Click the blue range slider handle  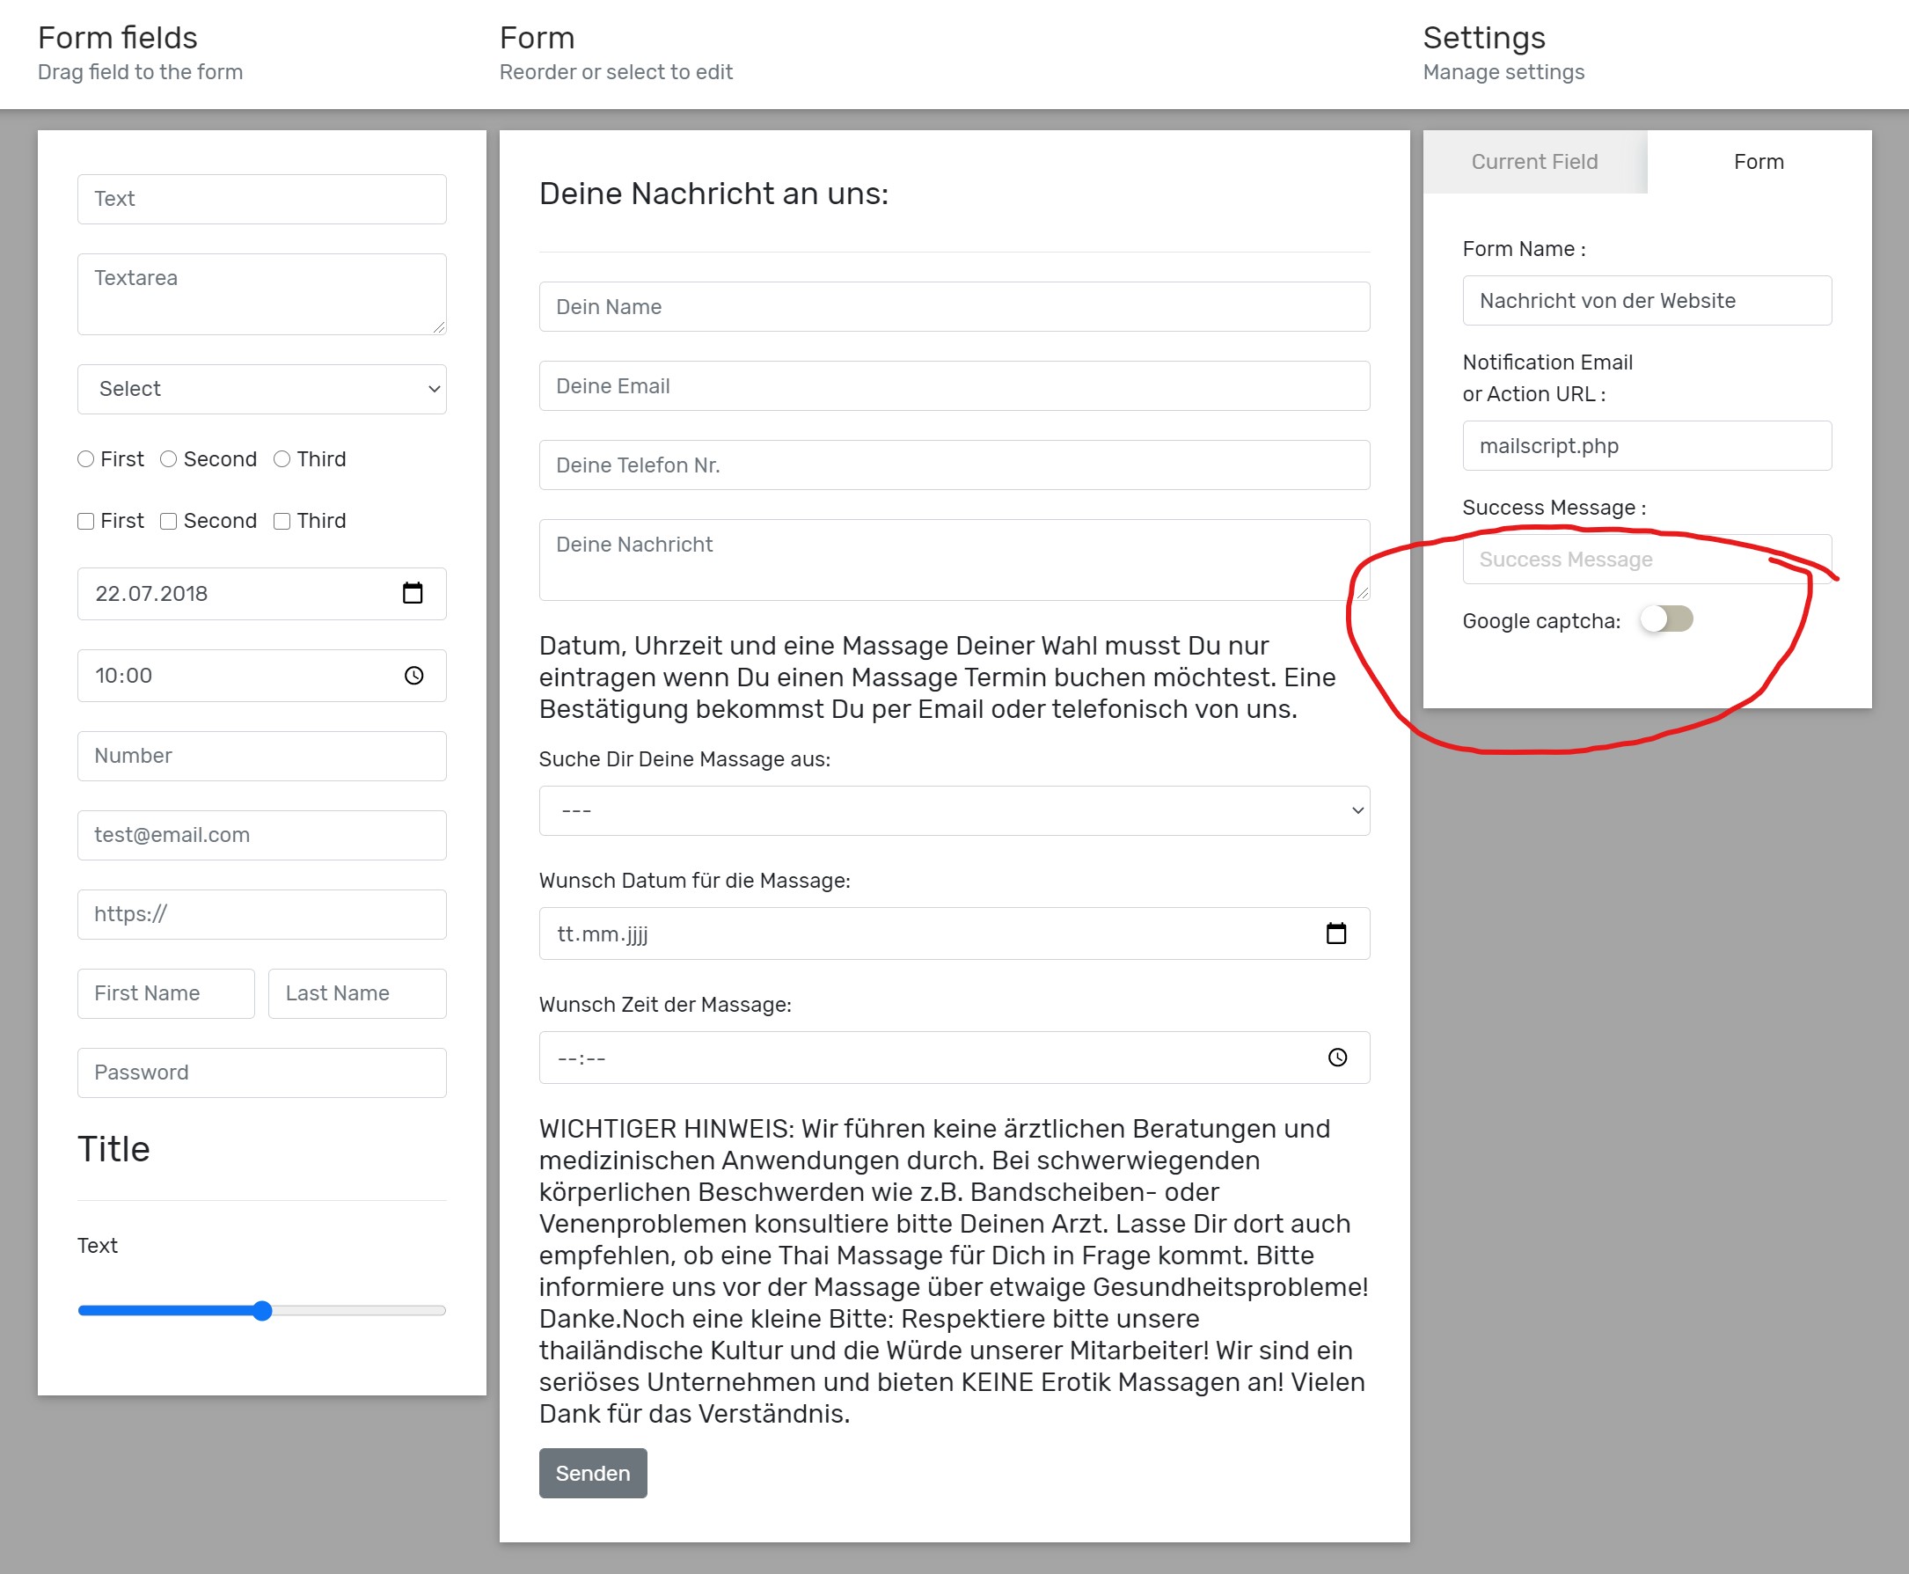point(262,1310)
